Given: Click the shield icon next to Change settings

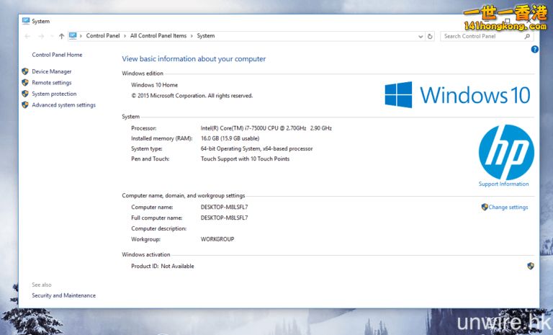Looking at the screenshot, I should [x=485, y=207].
